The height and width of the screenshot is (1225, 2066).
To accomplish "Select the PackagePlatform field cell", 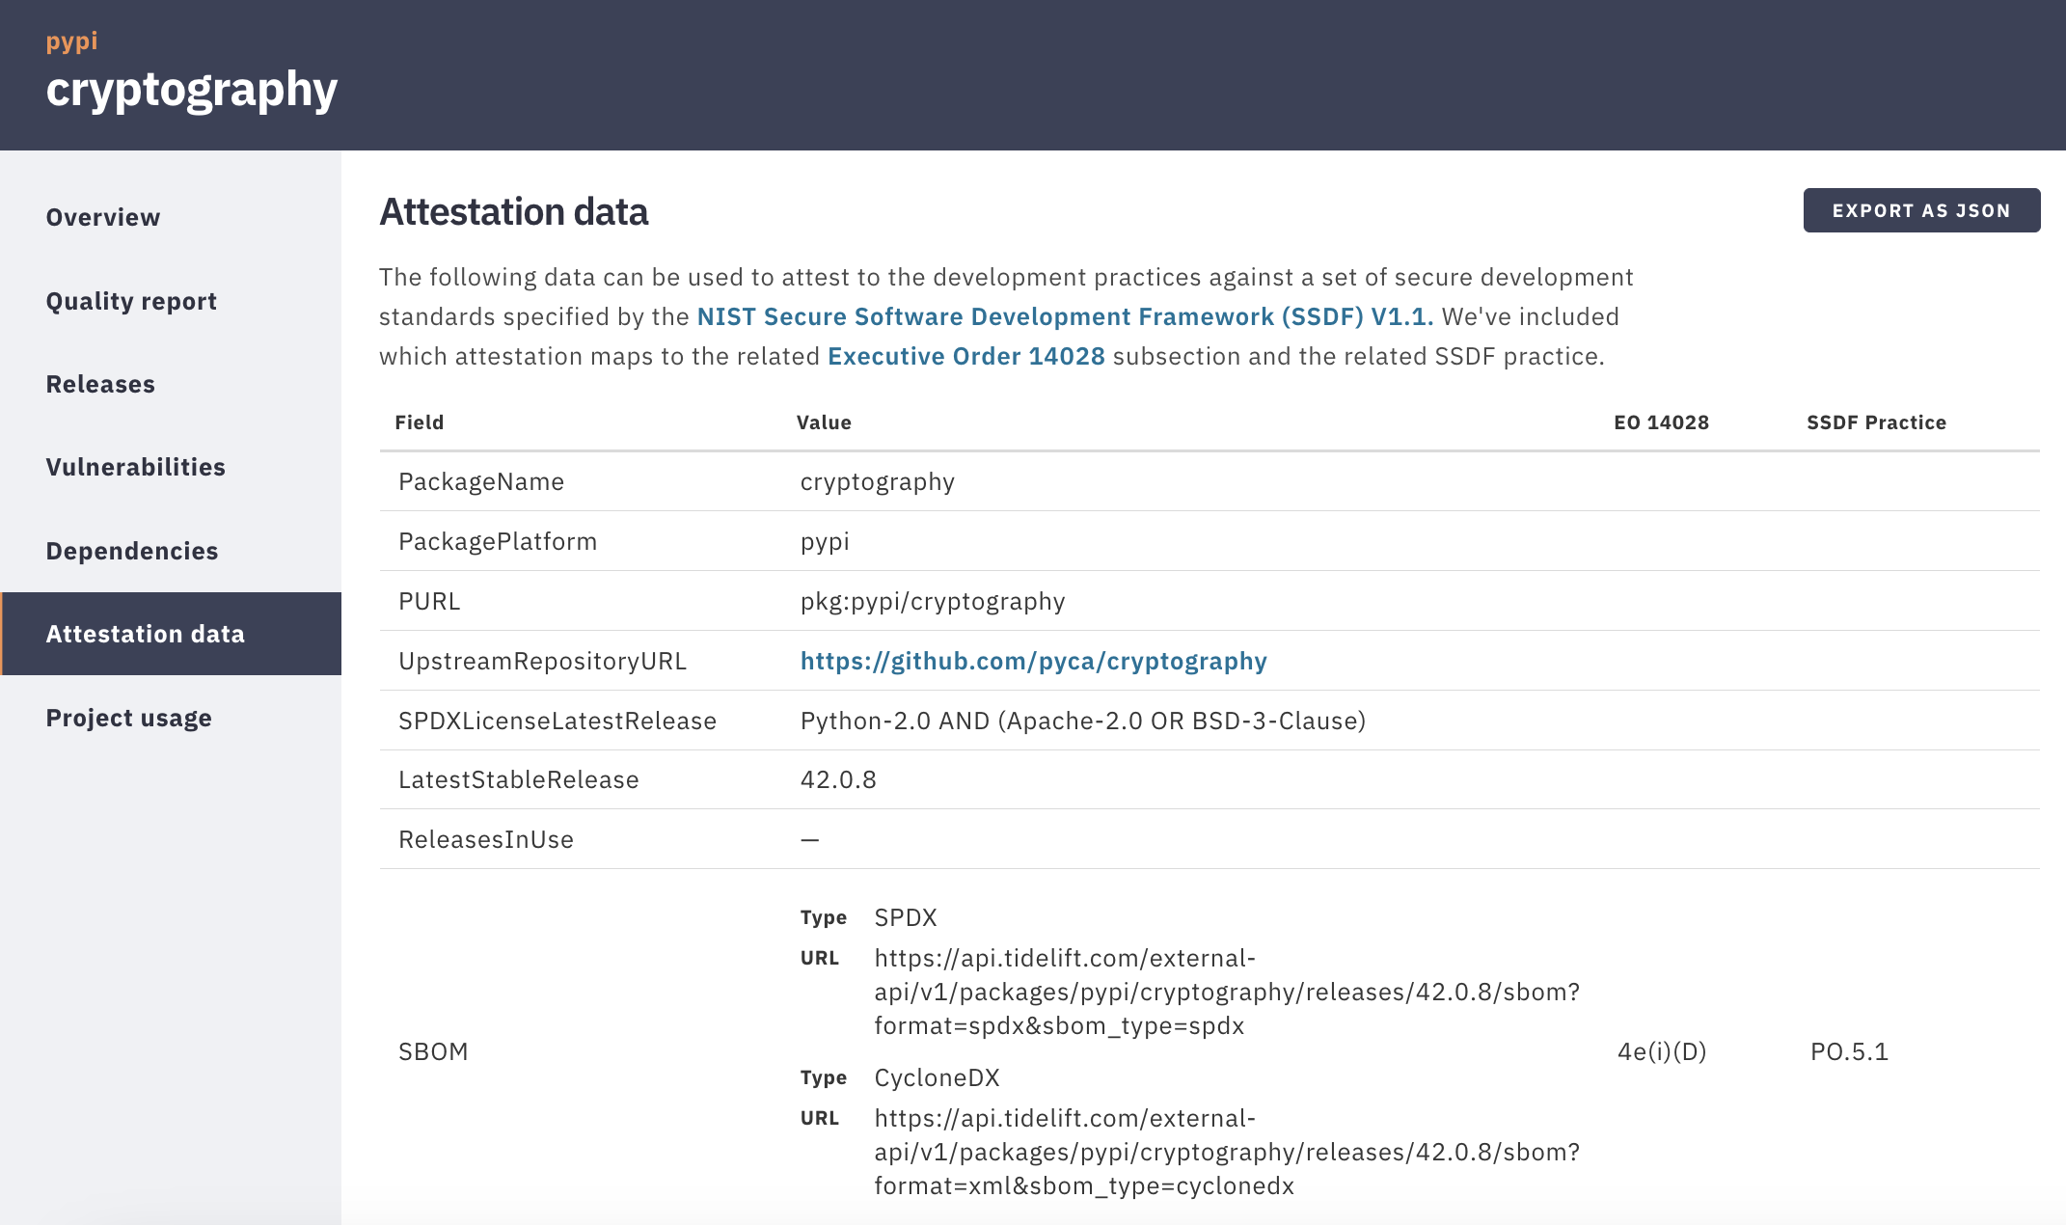I will coord(498,541).
